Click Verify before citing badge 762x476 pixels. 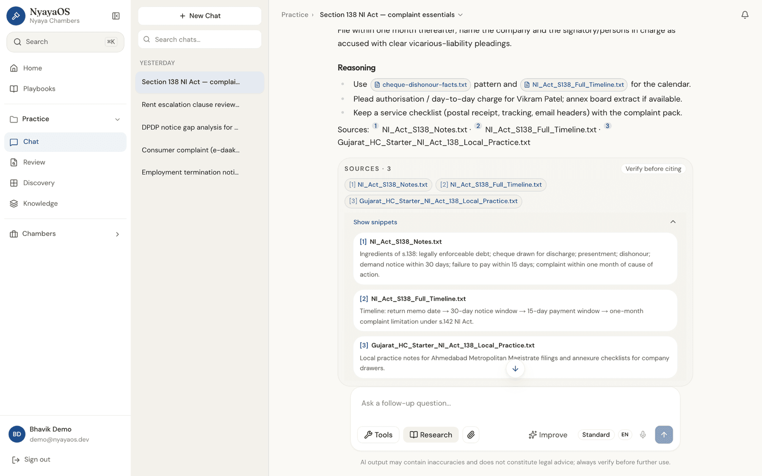(653, 169)
